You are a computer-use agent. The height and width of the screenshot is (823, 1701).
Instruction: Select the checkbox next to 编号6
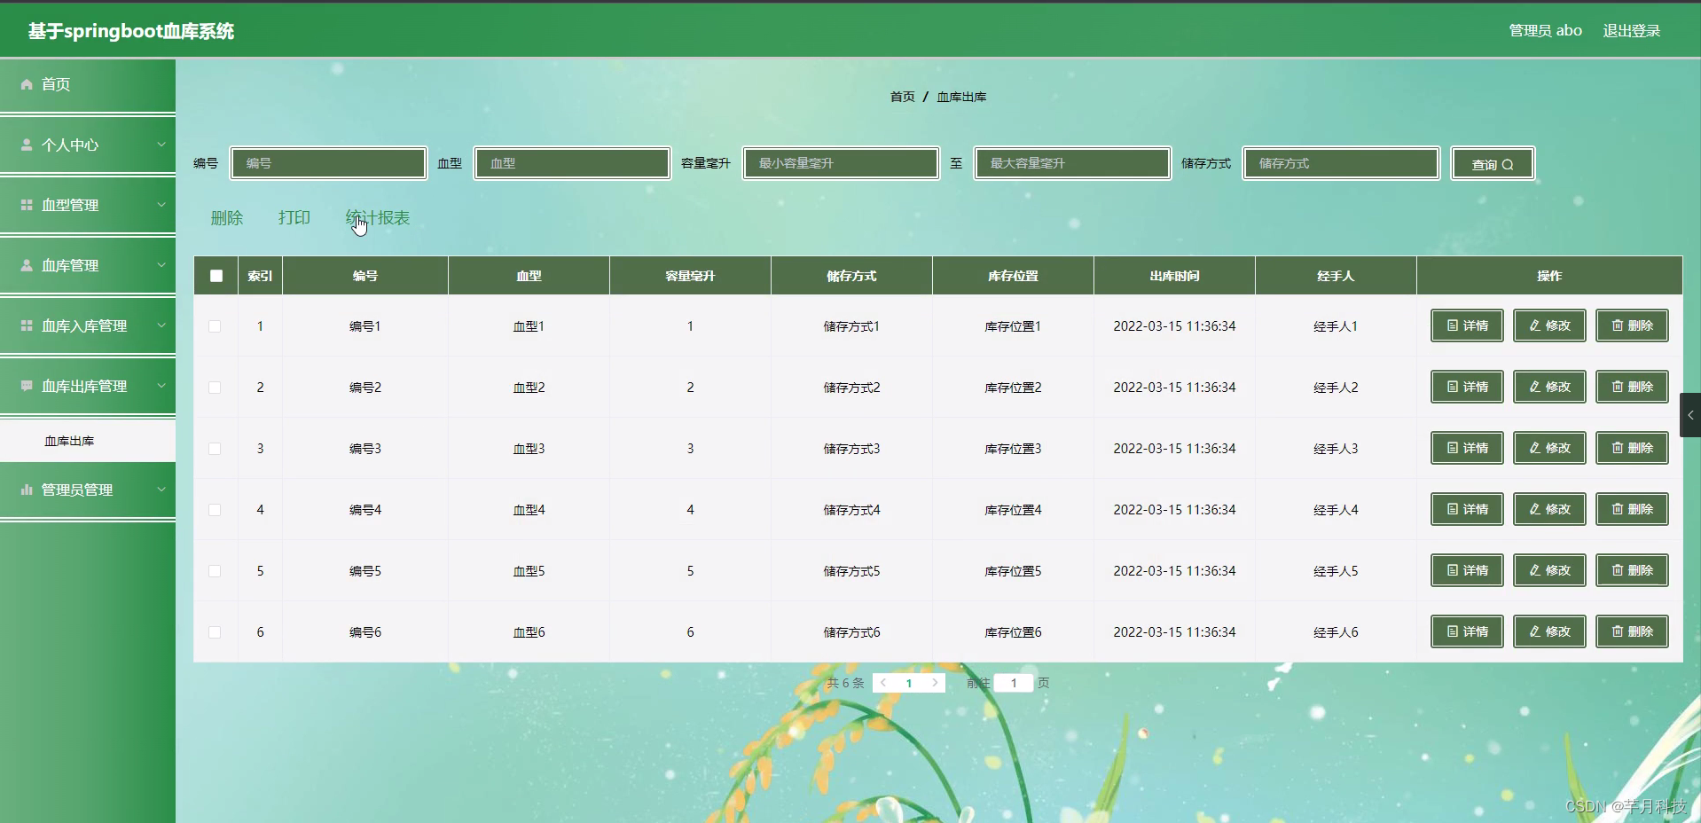coord(214,632)
